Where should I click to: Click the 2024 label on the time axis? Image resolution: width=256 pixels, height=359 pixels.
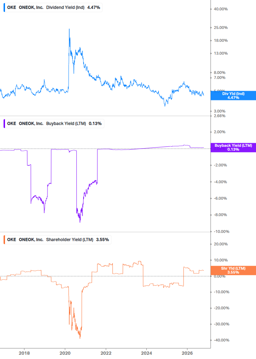(x=146, y=353)
